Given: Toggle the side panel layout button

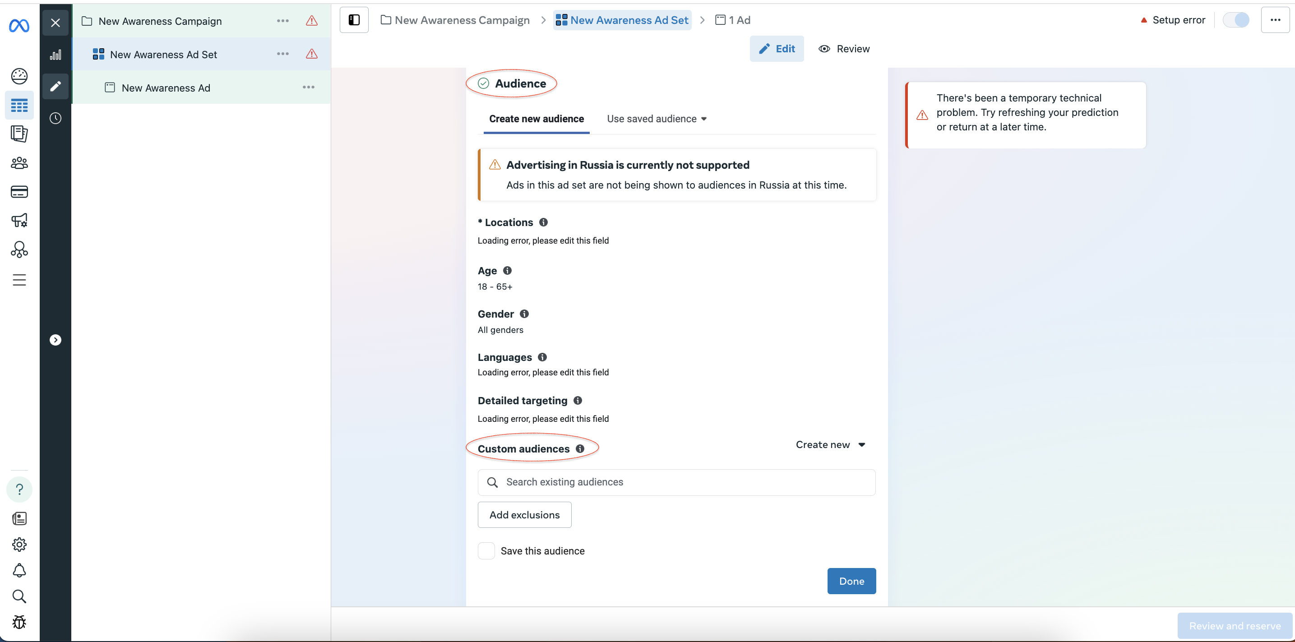Looking at the screenshot, I should coord(354,20).
